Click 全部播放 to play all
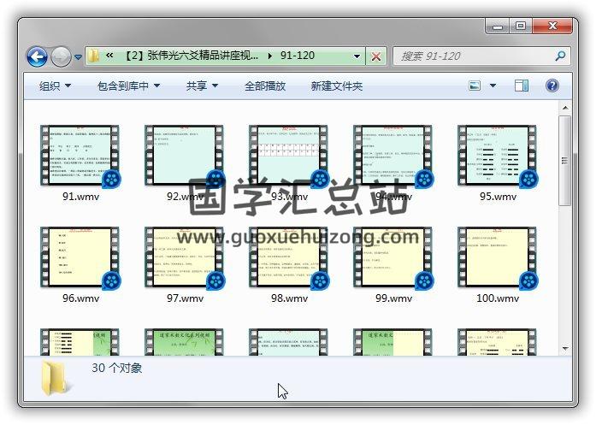The image size is (596, 425). tap(265, 86)
